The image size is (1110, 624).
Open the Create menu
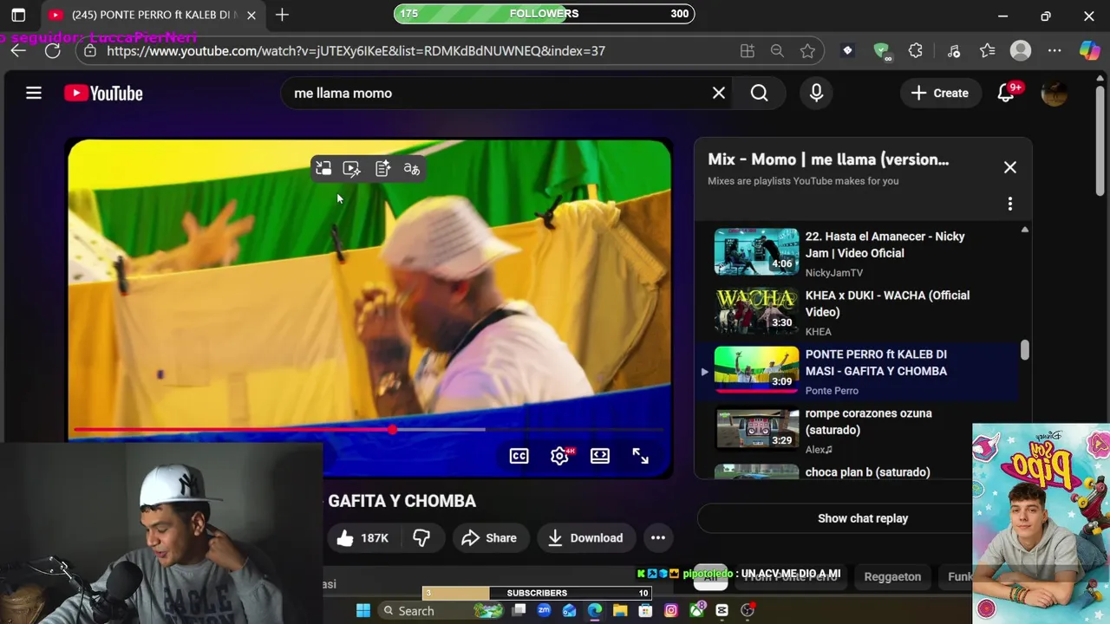pyautogui.click(x=940, y=93)
